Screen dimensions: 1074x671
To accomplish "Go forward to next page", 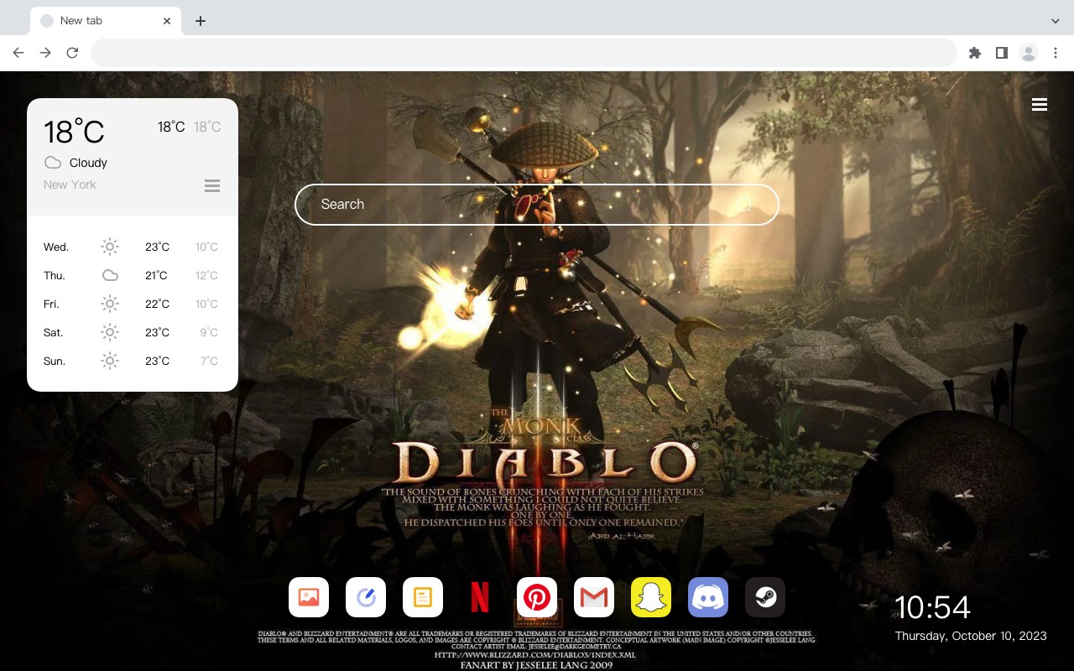I will pyautogui.click(x=45, y=53).
